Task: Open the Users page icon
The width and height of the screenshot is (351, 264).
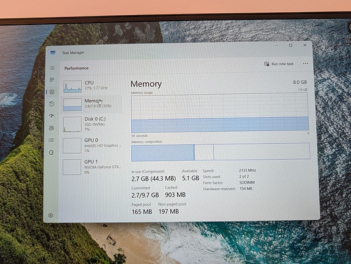Action: tap(51, 128)
